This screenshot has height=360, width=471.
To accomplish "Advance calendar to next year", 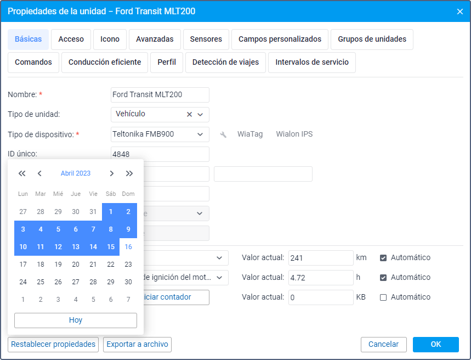I will click(129, 173).
